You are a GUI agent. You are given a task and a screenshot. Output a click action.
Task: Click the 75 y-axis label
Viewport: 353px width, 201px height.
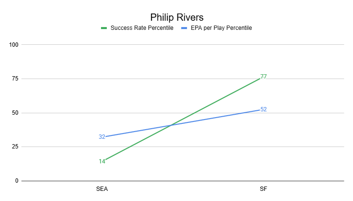click(x=15, y=79)
